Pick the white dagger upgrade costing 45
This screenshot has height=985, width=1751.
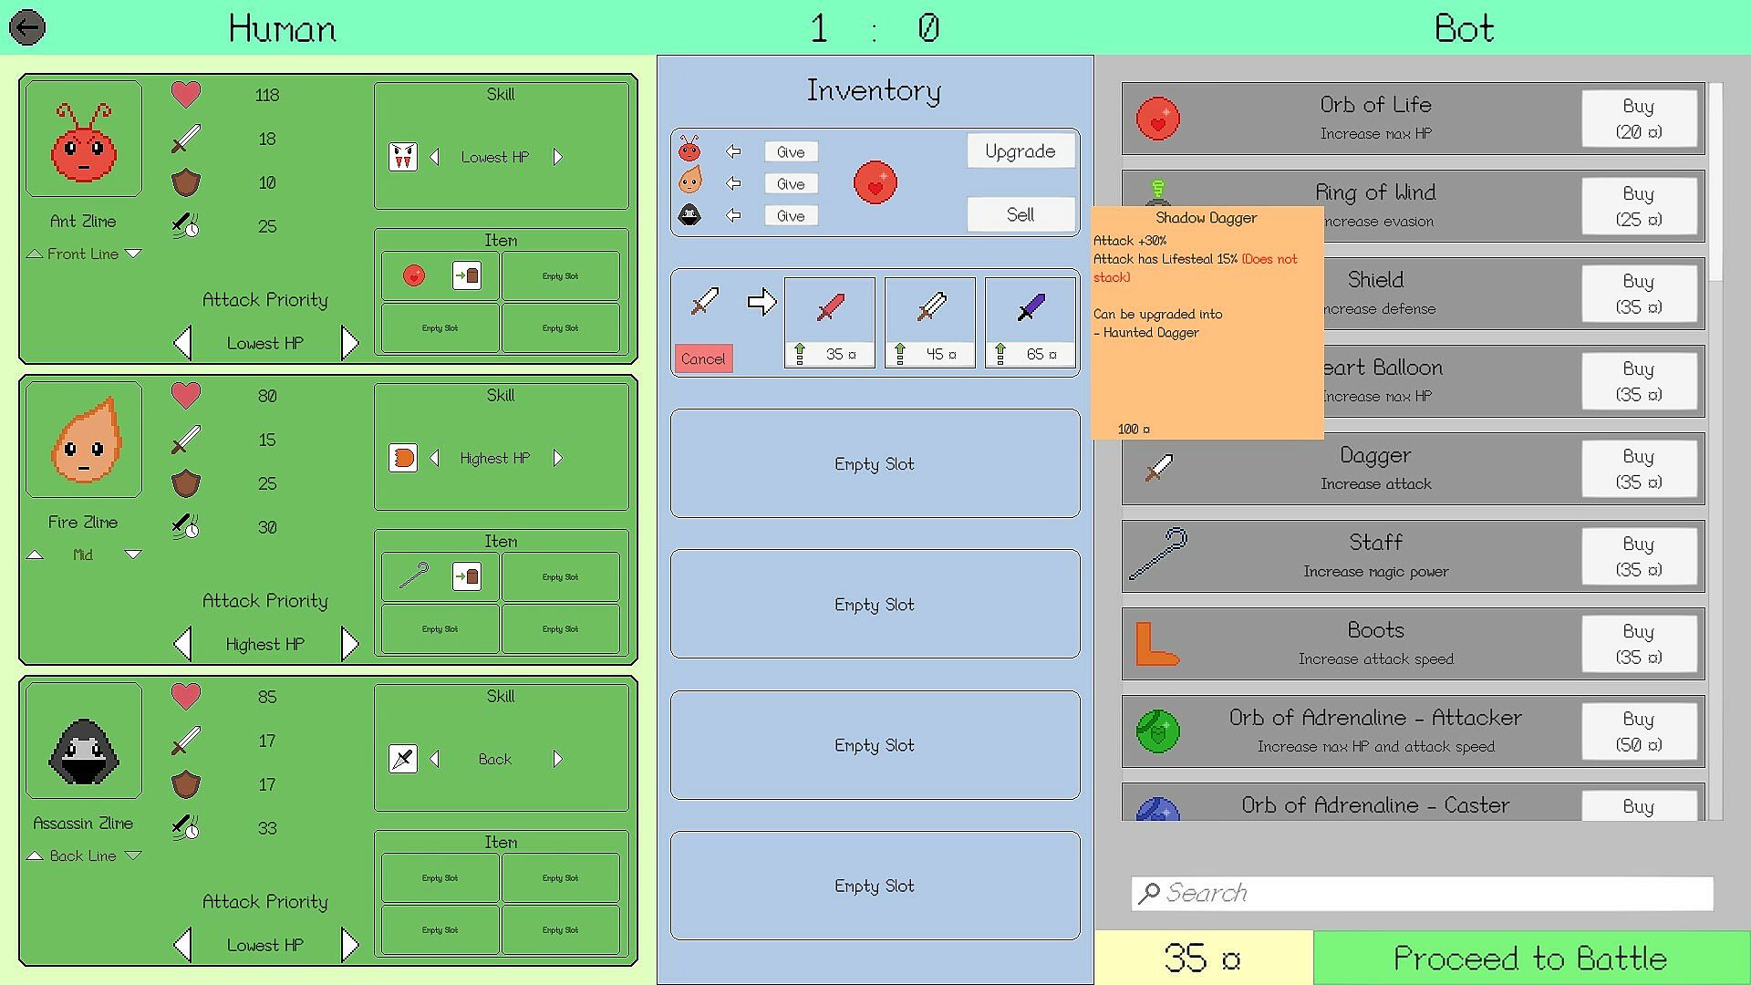[x=929, y=322]
